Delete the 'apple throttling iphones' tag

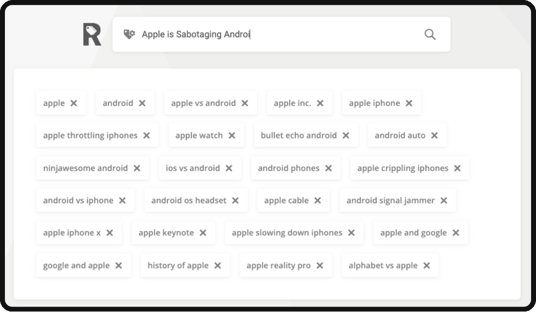click(x=147, y=135)
